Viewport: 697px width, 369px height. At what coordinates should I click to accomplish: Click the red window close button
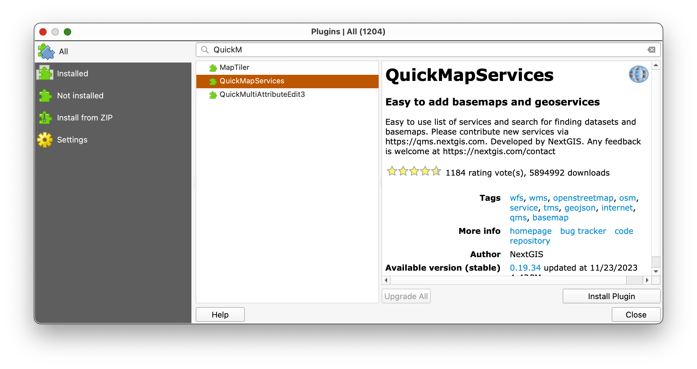[43, 32]
